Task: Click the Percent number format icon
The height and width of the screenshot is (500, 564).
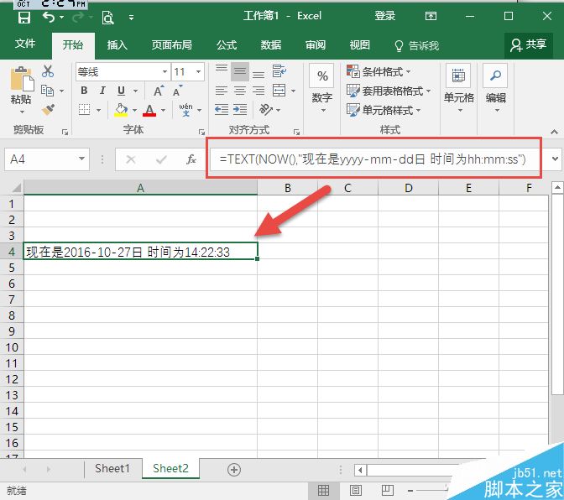Action: pos(321,78)
